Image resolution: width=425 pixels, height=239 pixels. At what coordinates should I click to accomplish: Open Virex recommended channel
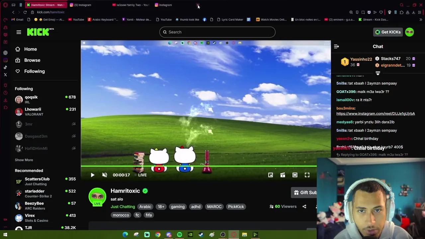tap(45, 218)
